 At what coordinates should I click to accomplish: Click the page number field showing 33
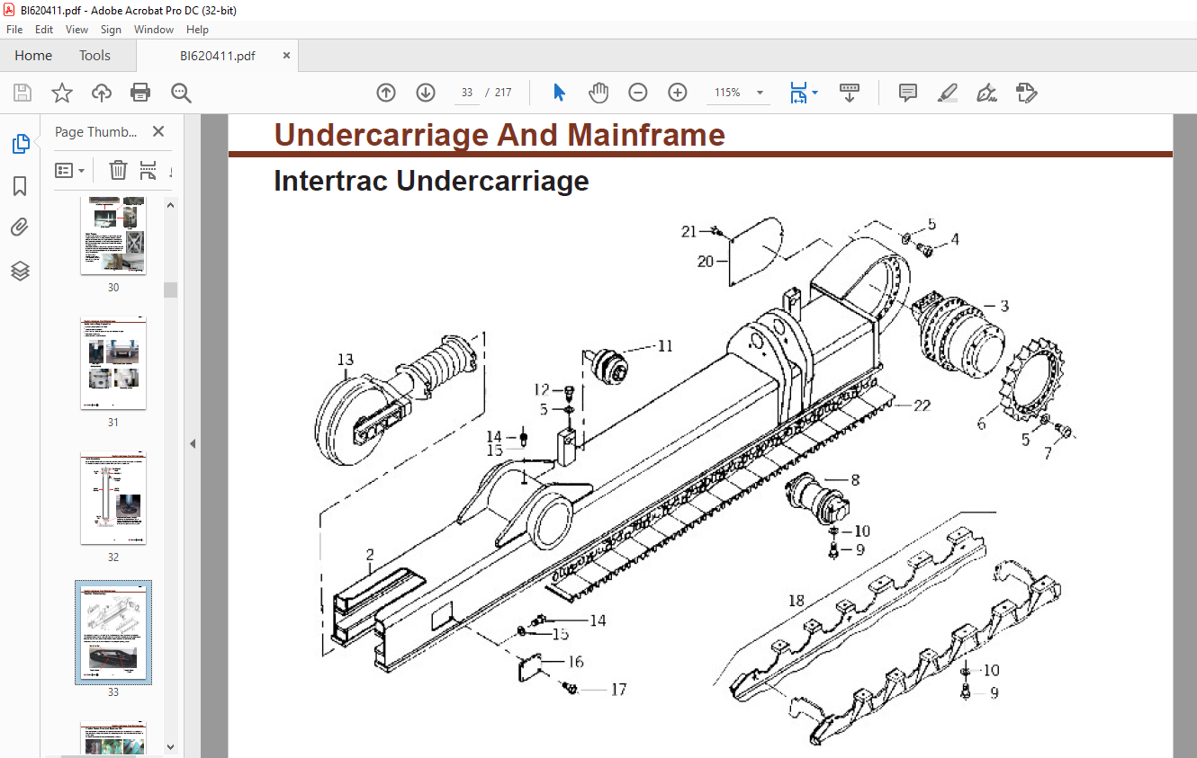pyautogui.click(x=466, y=93)
